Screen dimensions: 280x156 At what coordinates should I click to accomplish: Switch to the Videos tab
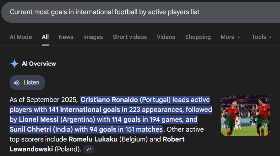[166, 37]
